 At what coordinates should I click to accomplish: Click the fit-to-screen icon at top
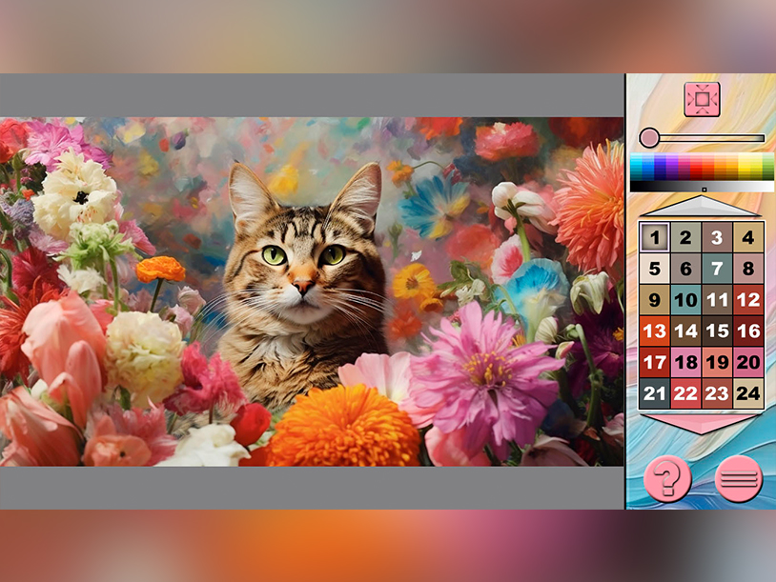click(702, 99)
